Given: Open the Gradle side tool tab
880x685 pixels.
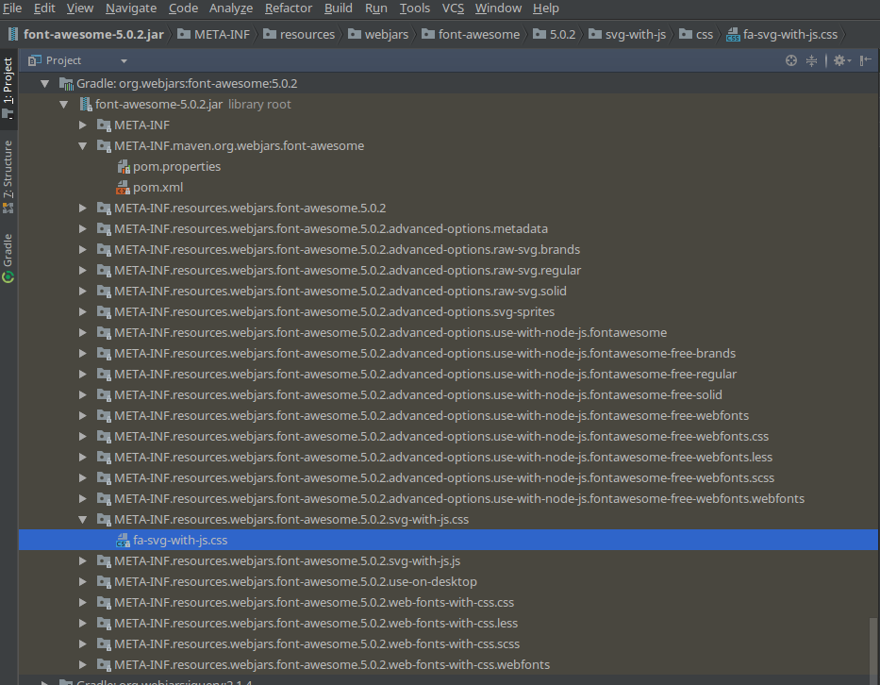Looking at the screenshot, I should click(x=8, y=259).
